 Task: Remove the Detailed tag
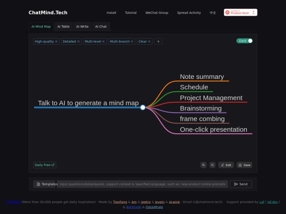click(x=79, y=42)
